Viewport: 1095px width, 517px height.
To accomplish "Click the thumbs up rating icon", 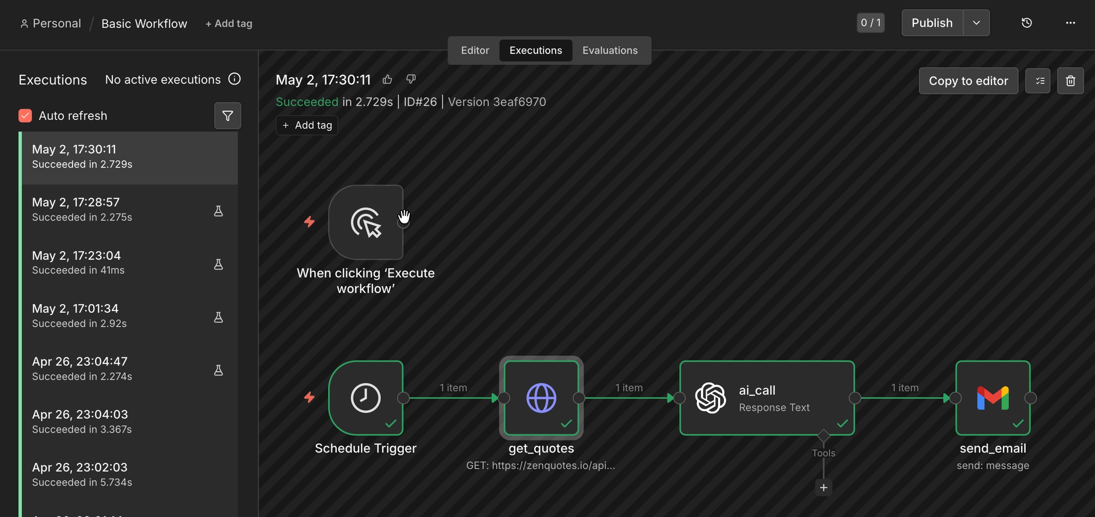I will pyautogui.click(x=388, y=80).
